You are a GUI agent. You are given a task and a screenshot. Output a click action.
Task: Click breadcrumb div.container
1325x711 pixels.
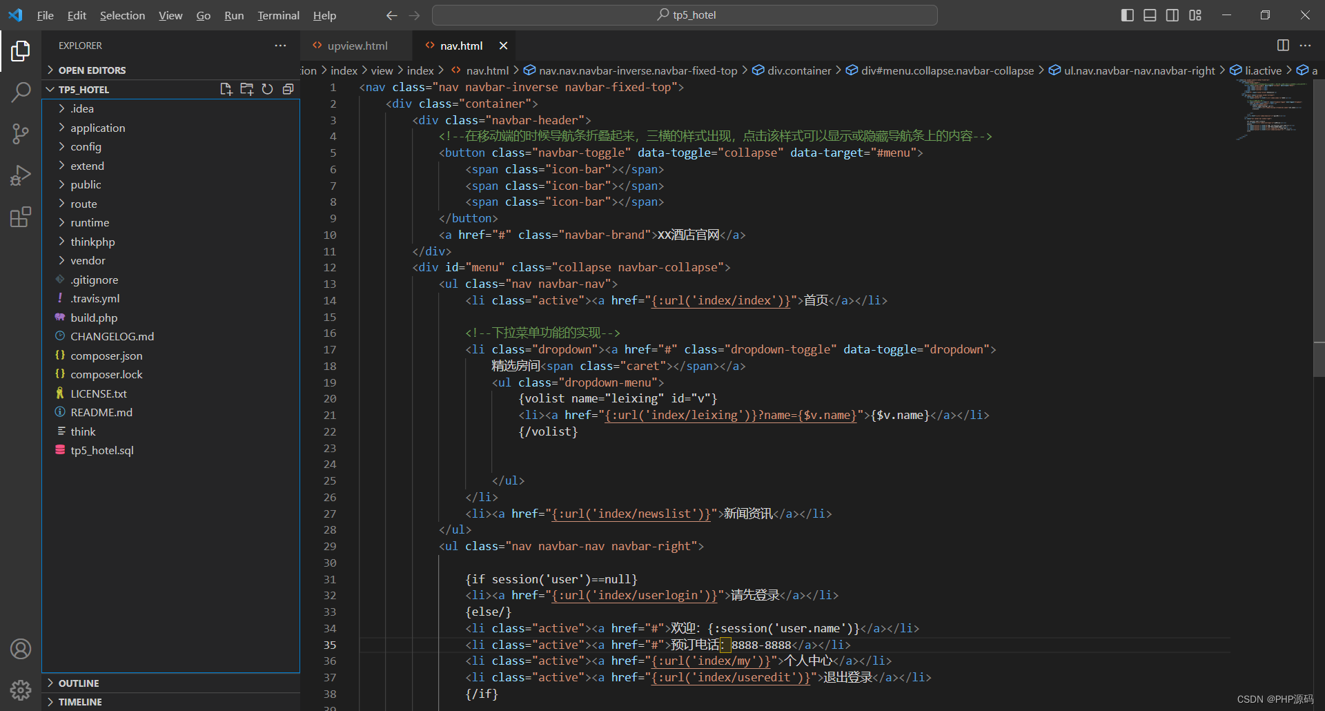(792, 70)
